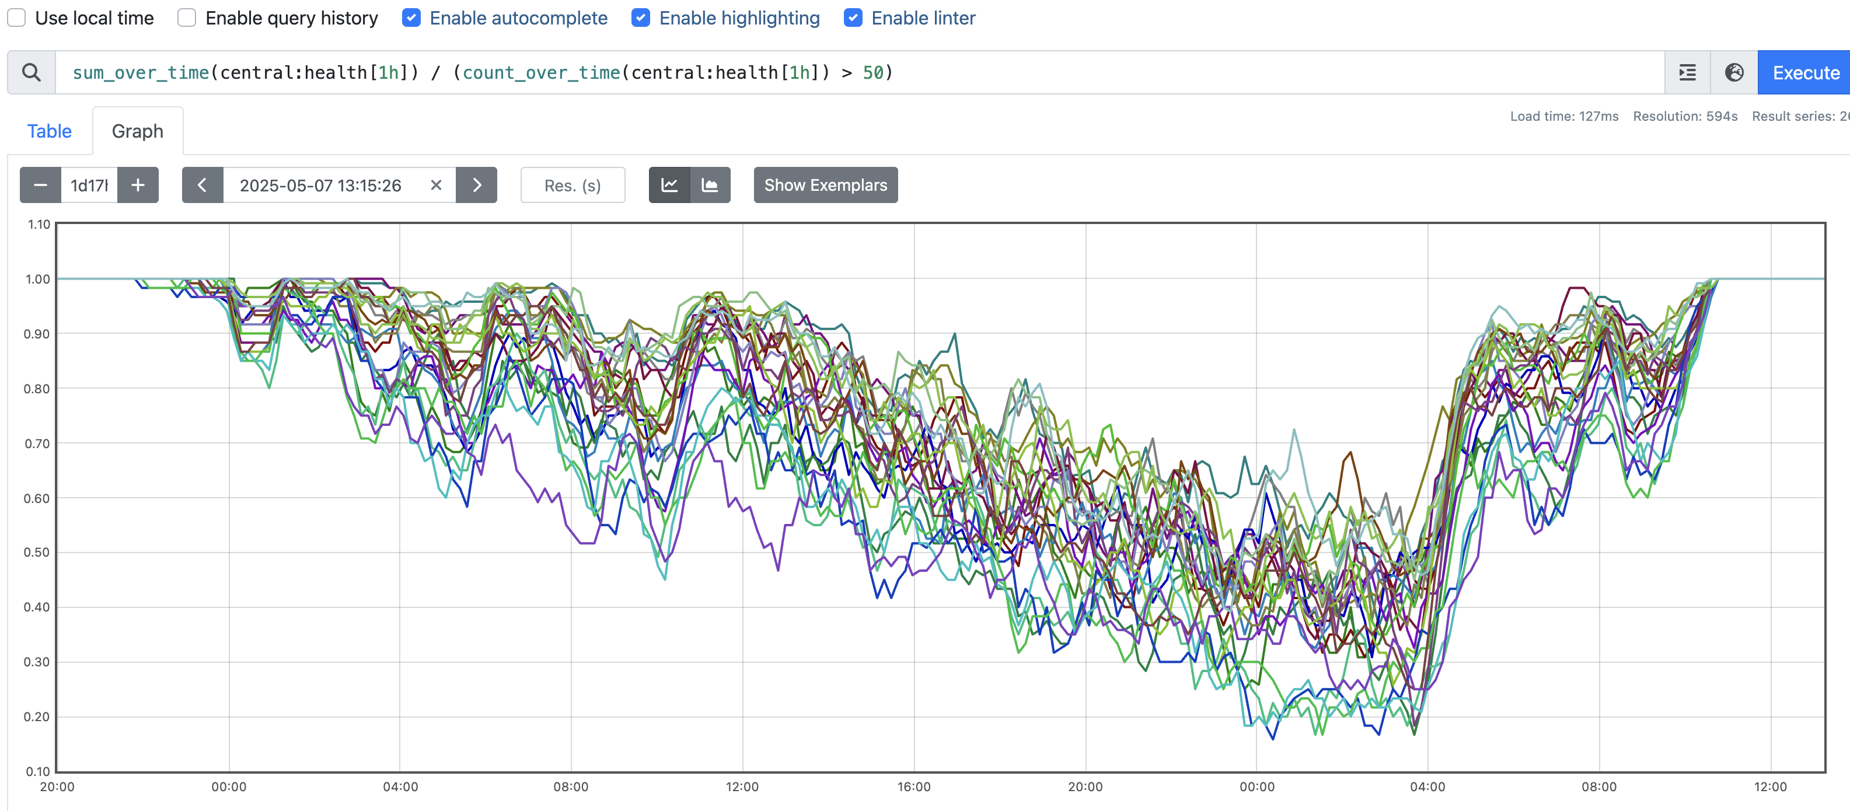The width and height of the screenshot is (1850, 811).
Task: Advance to next time window chevron
Action: coord(476,185)
